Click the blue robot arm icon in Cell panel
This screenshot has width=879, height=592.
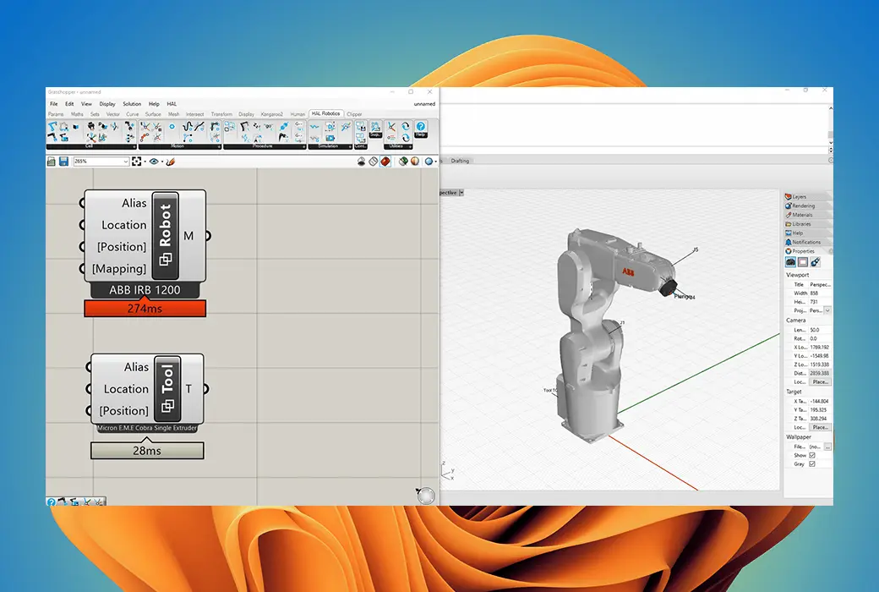tap(52, 126)
